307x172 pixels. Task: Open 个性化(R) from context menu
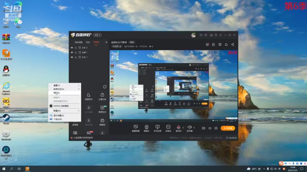(65, 119)
